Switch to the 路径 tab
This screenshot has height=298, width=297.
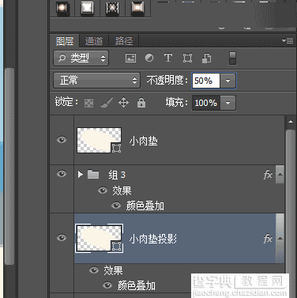124,41
